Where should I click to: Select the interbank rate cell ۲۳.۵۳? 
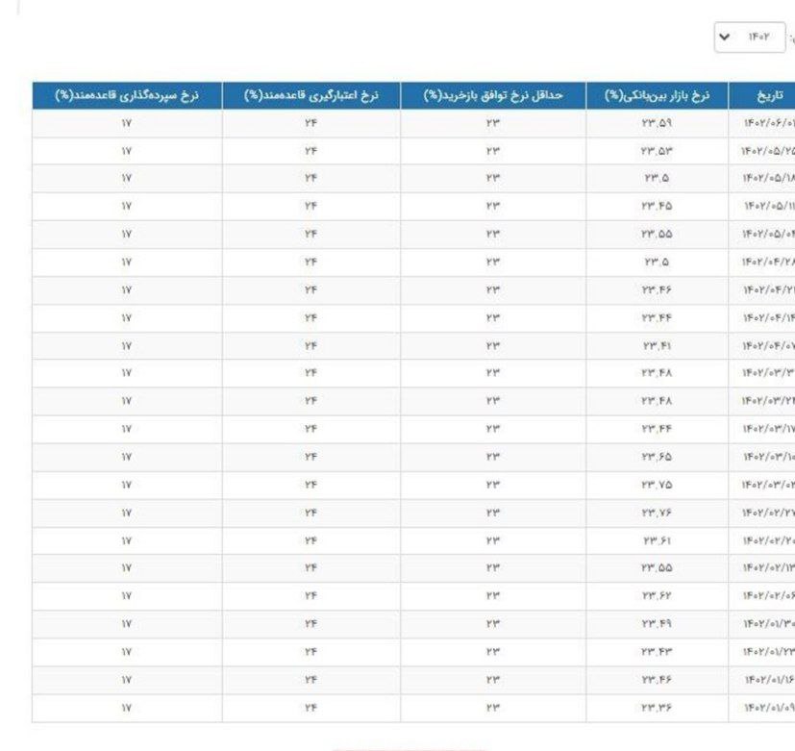(x=657, y=151)
